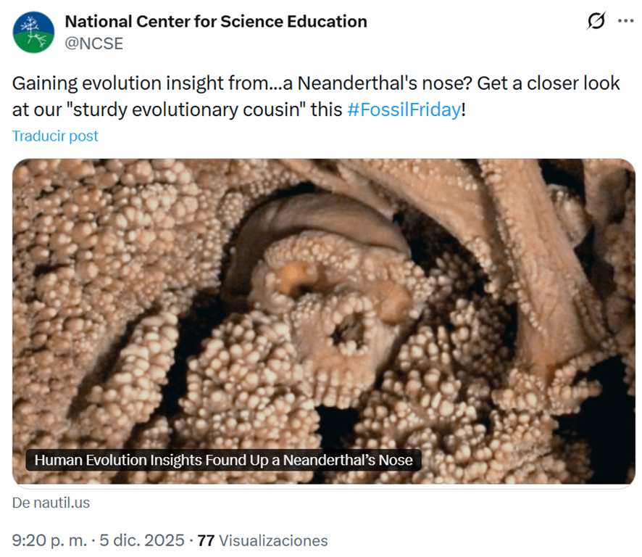The height and width of the screenshot is (557, 642).
Task: Click the word Education in the display name
Action: click(x=325, y=22)
